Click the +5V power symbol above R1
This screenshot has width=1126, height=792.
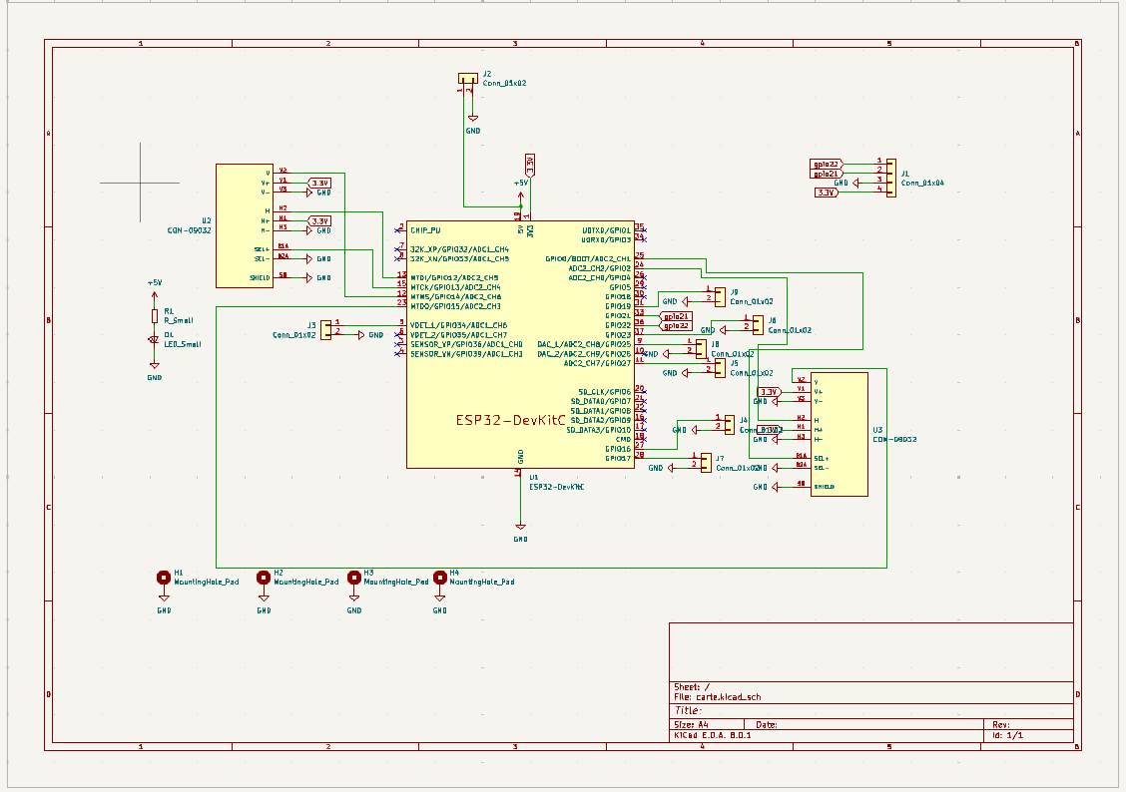(152, 292)
